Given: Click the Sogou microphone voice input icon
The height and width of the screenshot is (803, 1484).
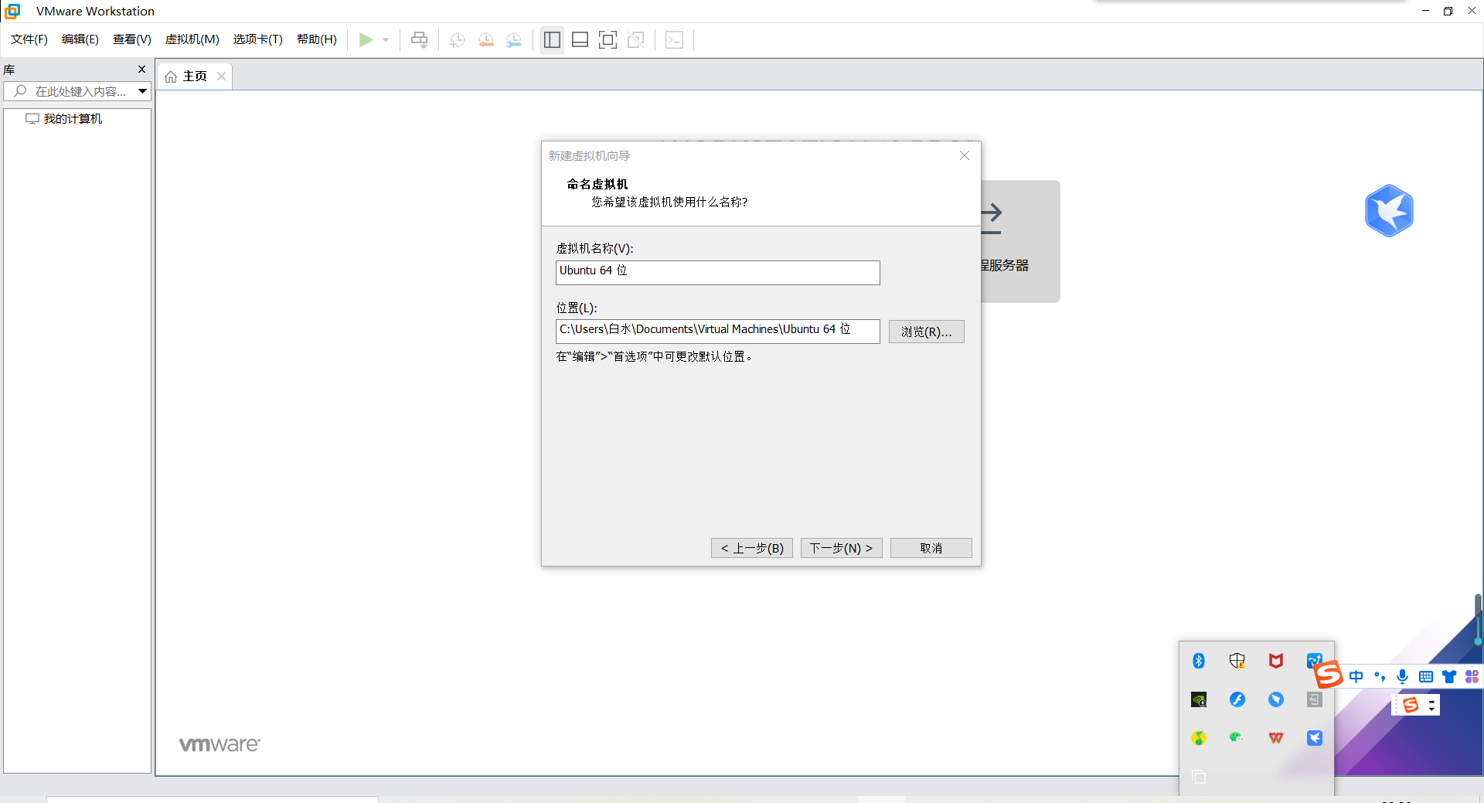Looking at the screenshot, I should (x=1403, y=677).
